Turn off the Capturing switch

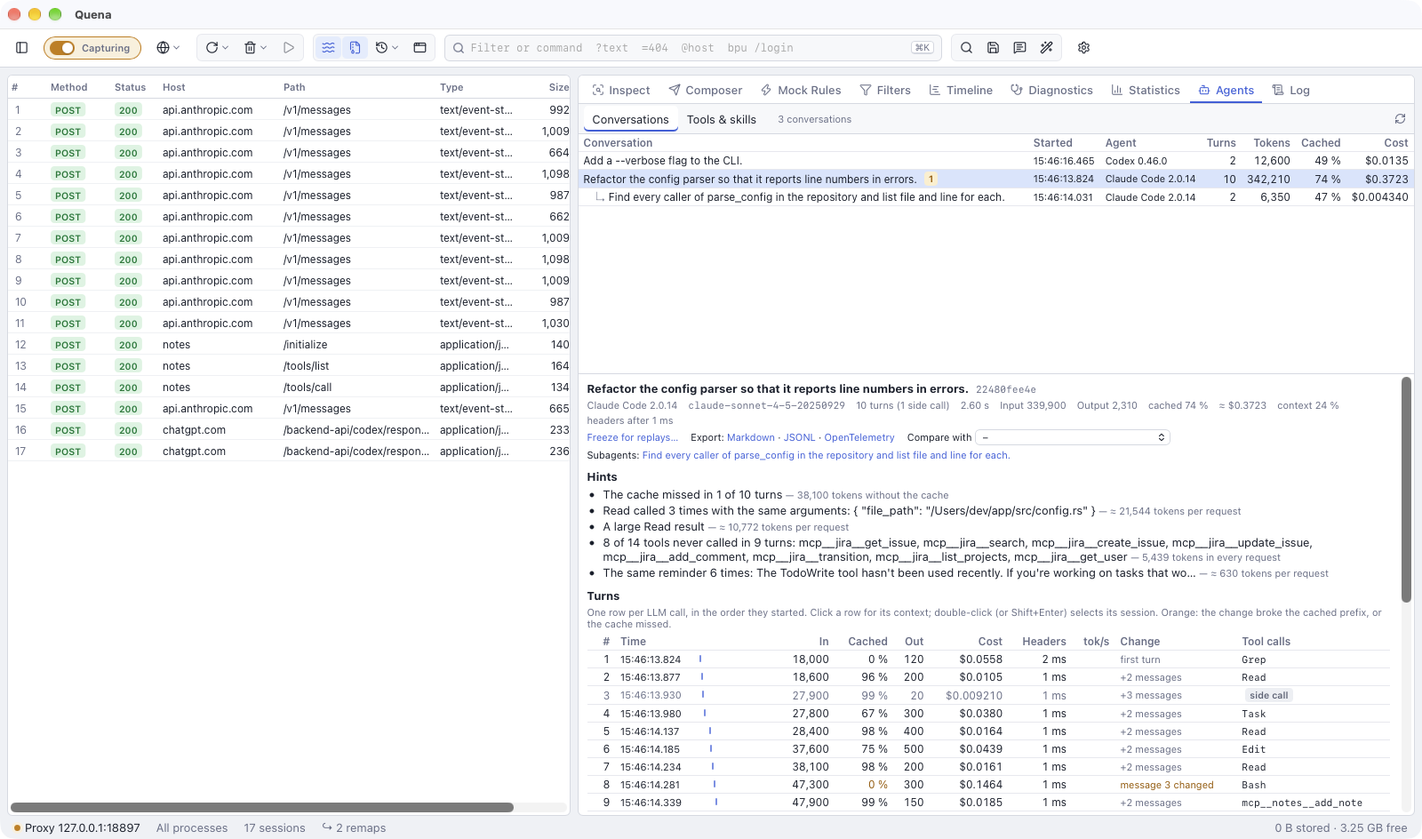tap(62, 48)
